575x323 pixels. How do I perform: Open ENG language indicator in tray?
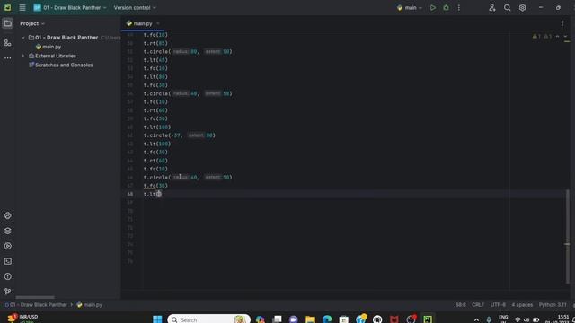tap(503, 319)
